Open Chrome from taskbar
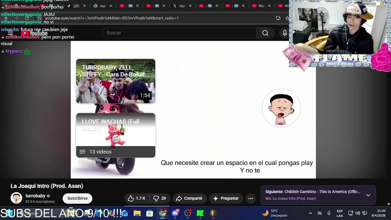Image resolution: width=391 pixels, height=220 pixels. tap(163, 213)
